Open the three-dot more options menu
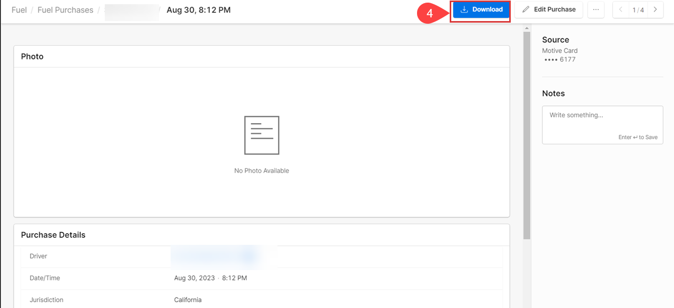 [x=596, y=9]
